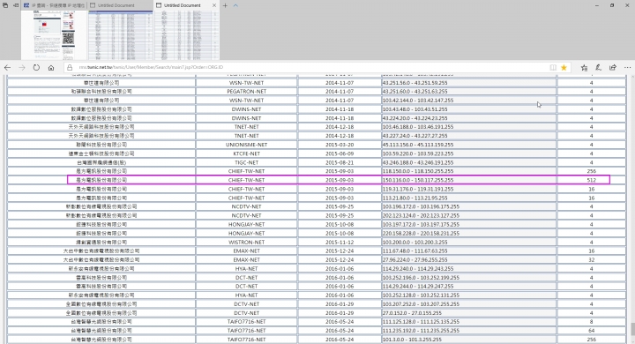Share this page
This screenshot has height=344, width=635.
(x=613, y=68)
